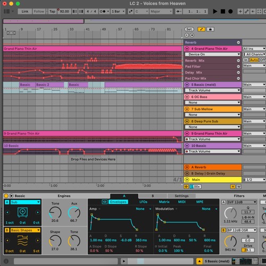This screenshot has width=266, height=266.
Task: Start playback with the Play button
Action: coord(215,12)
